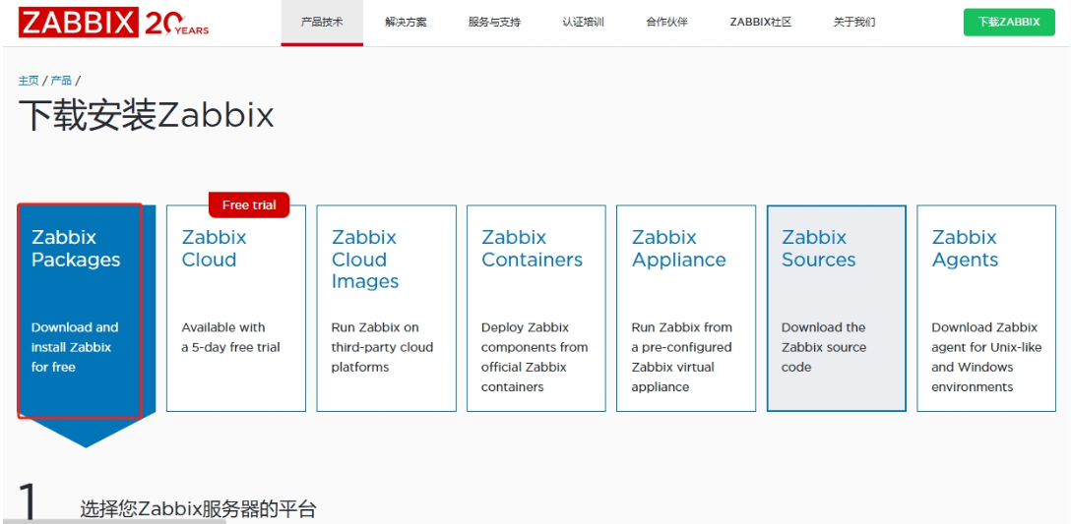Select the Zabbix Appliance card
This screenshot has width=1071, height=524.
click(x=686, y=309)
